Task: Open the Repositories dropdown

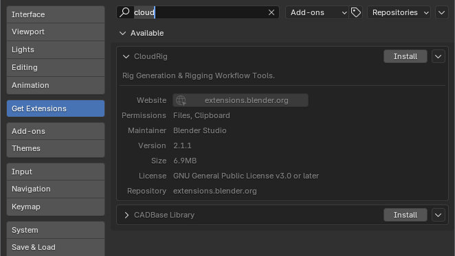Action: (399, 12)
